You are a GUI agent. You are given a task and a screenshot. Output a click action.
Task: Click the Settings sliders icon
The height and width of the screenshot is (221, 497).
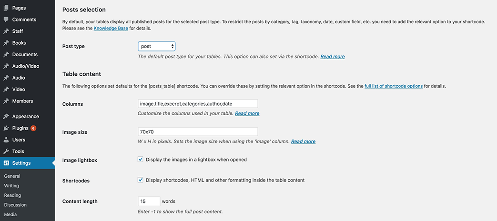click(x=6, y=163)
